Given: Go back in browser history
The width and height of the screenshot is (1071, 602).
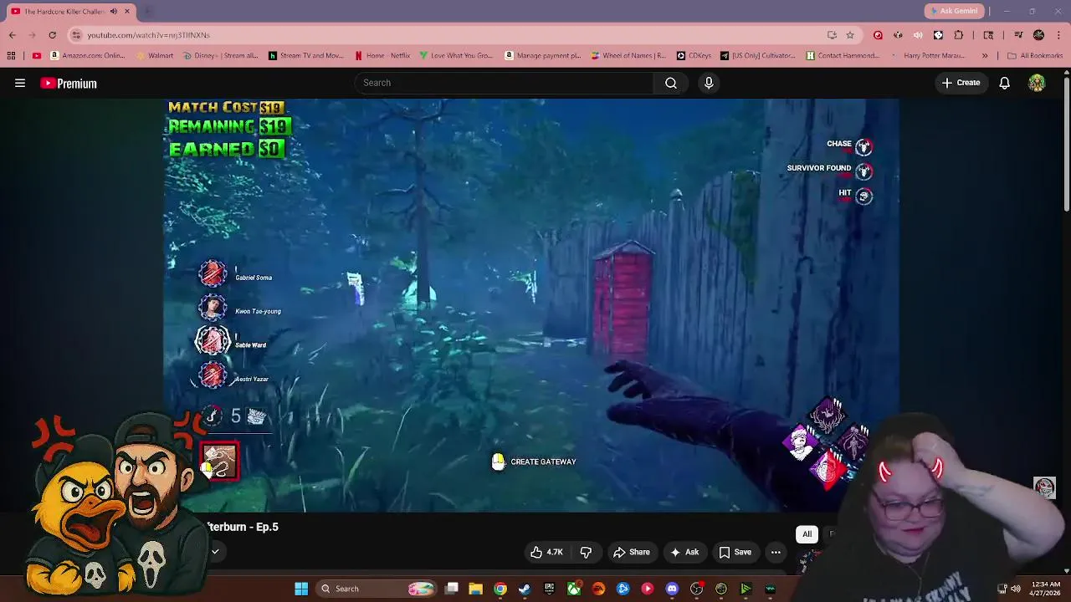Looking at the screenshot, I should (12, 35).
